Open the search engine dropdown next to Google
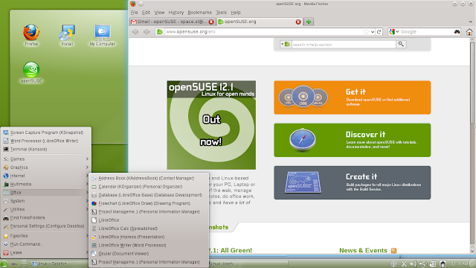 [x=397, y=31]
